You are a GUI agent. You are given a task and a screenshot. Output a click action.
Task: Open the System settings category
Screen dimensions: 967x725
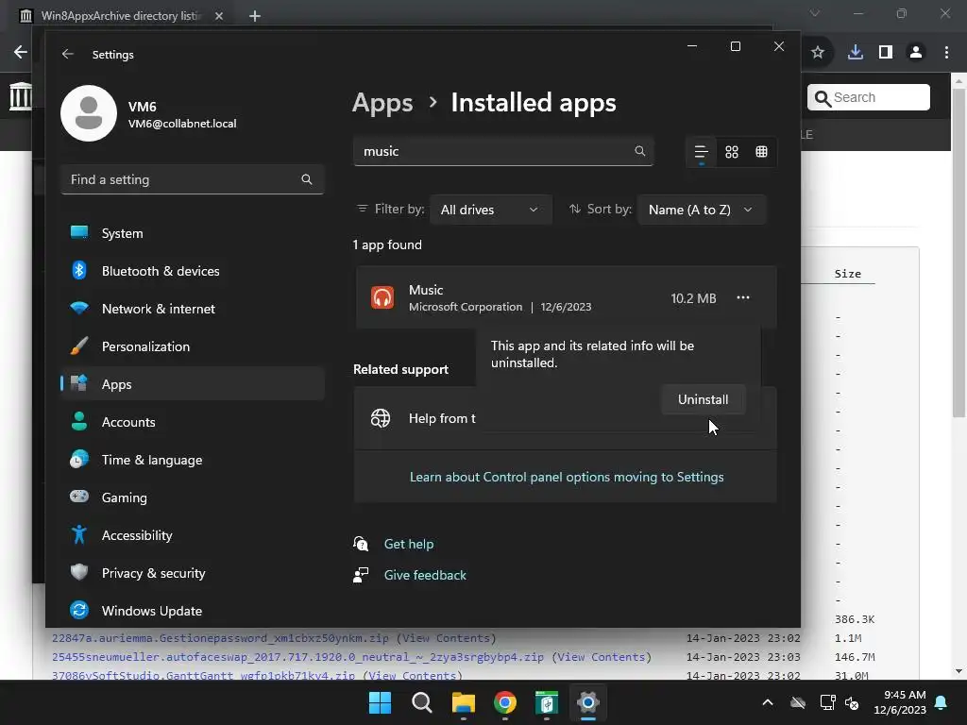tap(192, 233)
